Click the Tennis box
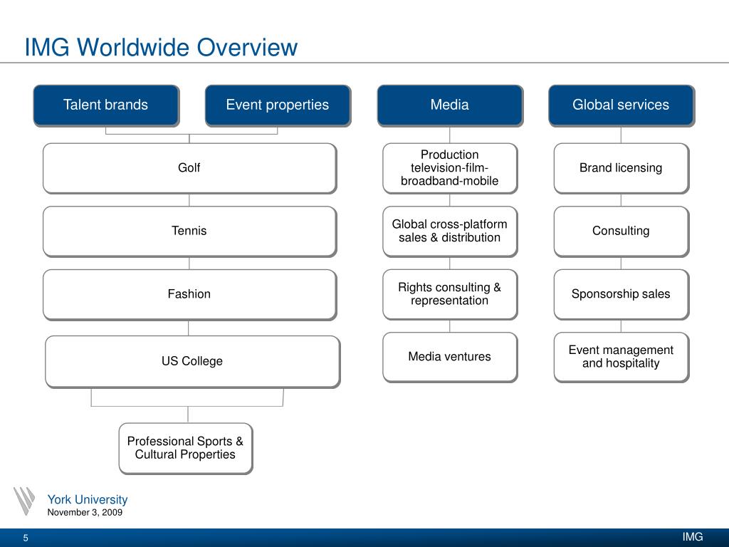 pos(189,231)
